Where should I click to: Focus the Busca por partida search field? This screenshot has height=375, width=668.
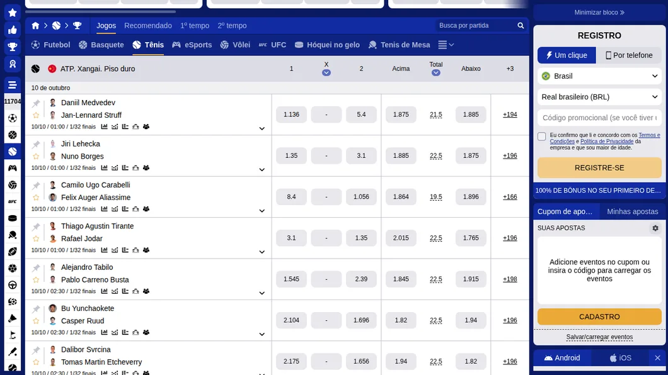[476, 26]
